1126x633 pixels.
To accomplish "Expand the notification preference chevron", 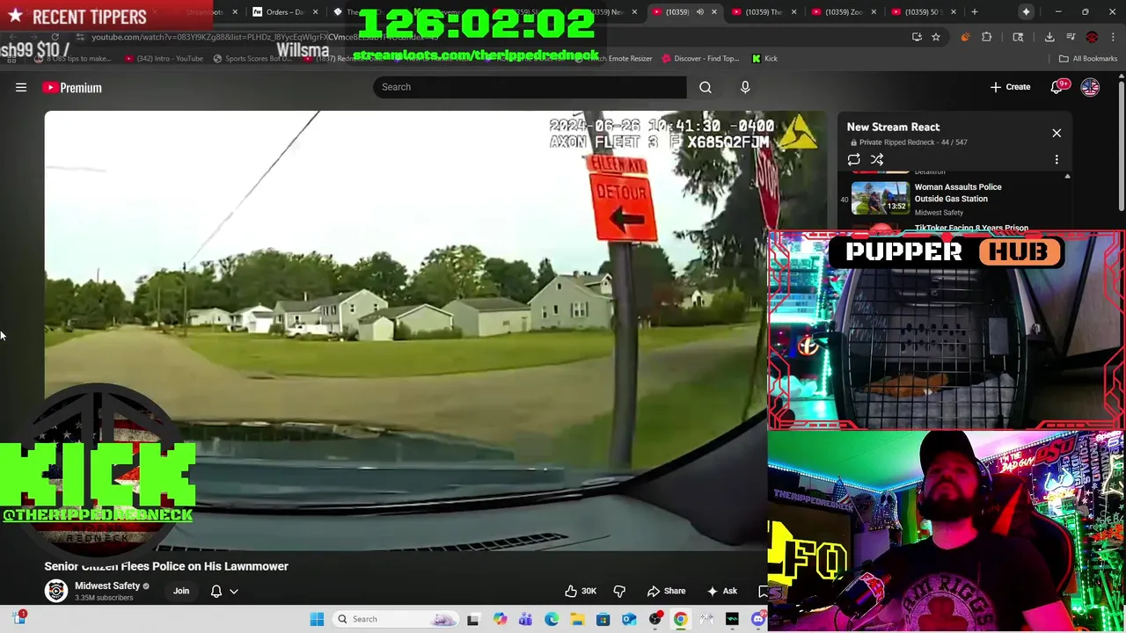I will (x=234, y=591).
